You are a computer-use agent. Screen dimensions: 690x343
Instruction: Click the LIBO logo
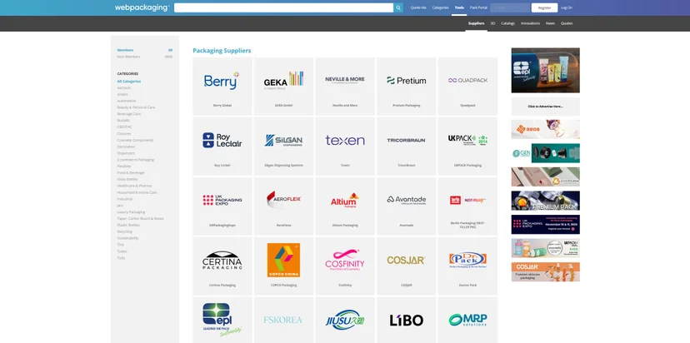(406, 321)
